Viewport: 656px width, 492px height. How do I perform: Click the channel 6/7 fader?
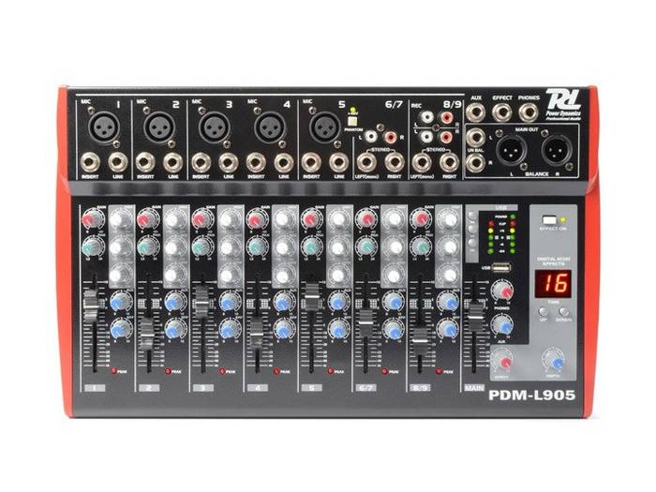pos(366,323)
